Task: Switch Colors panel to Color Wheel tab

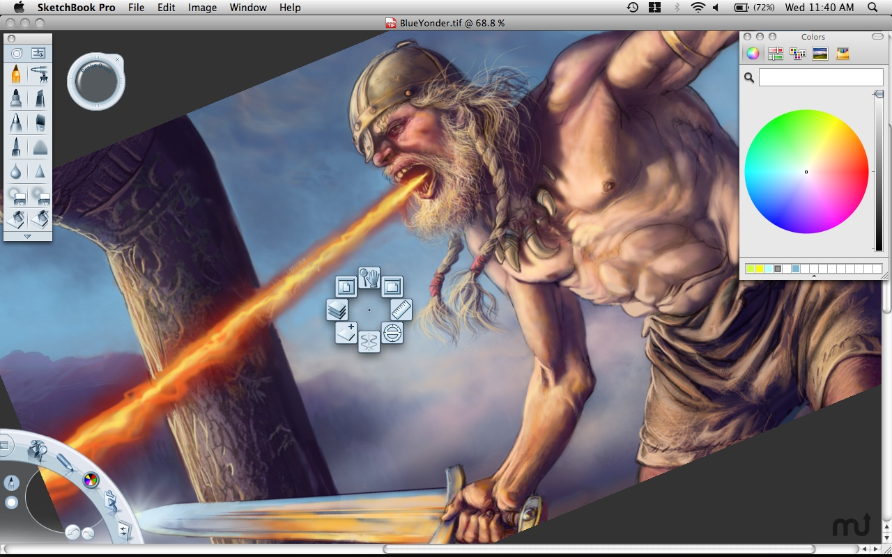Action: tap(753, 54)
